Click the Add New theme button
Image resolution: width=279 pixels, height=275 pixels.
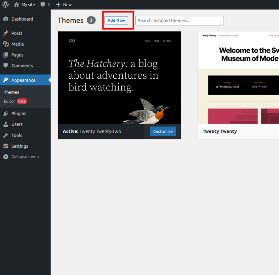[116, 20]
